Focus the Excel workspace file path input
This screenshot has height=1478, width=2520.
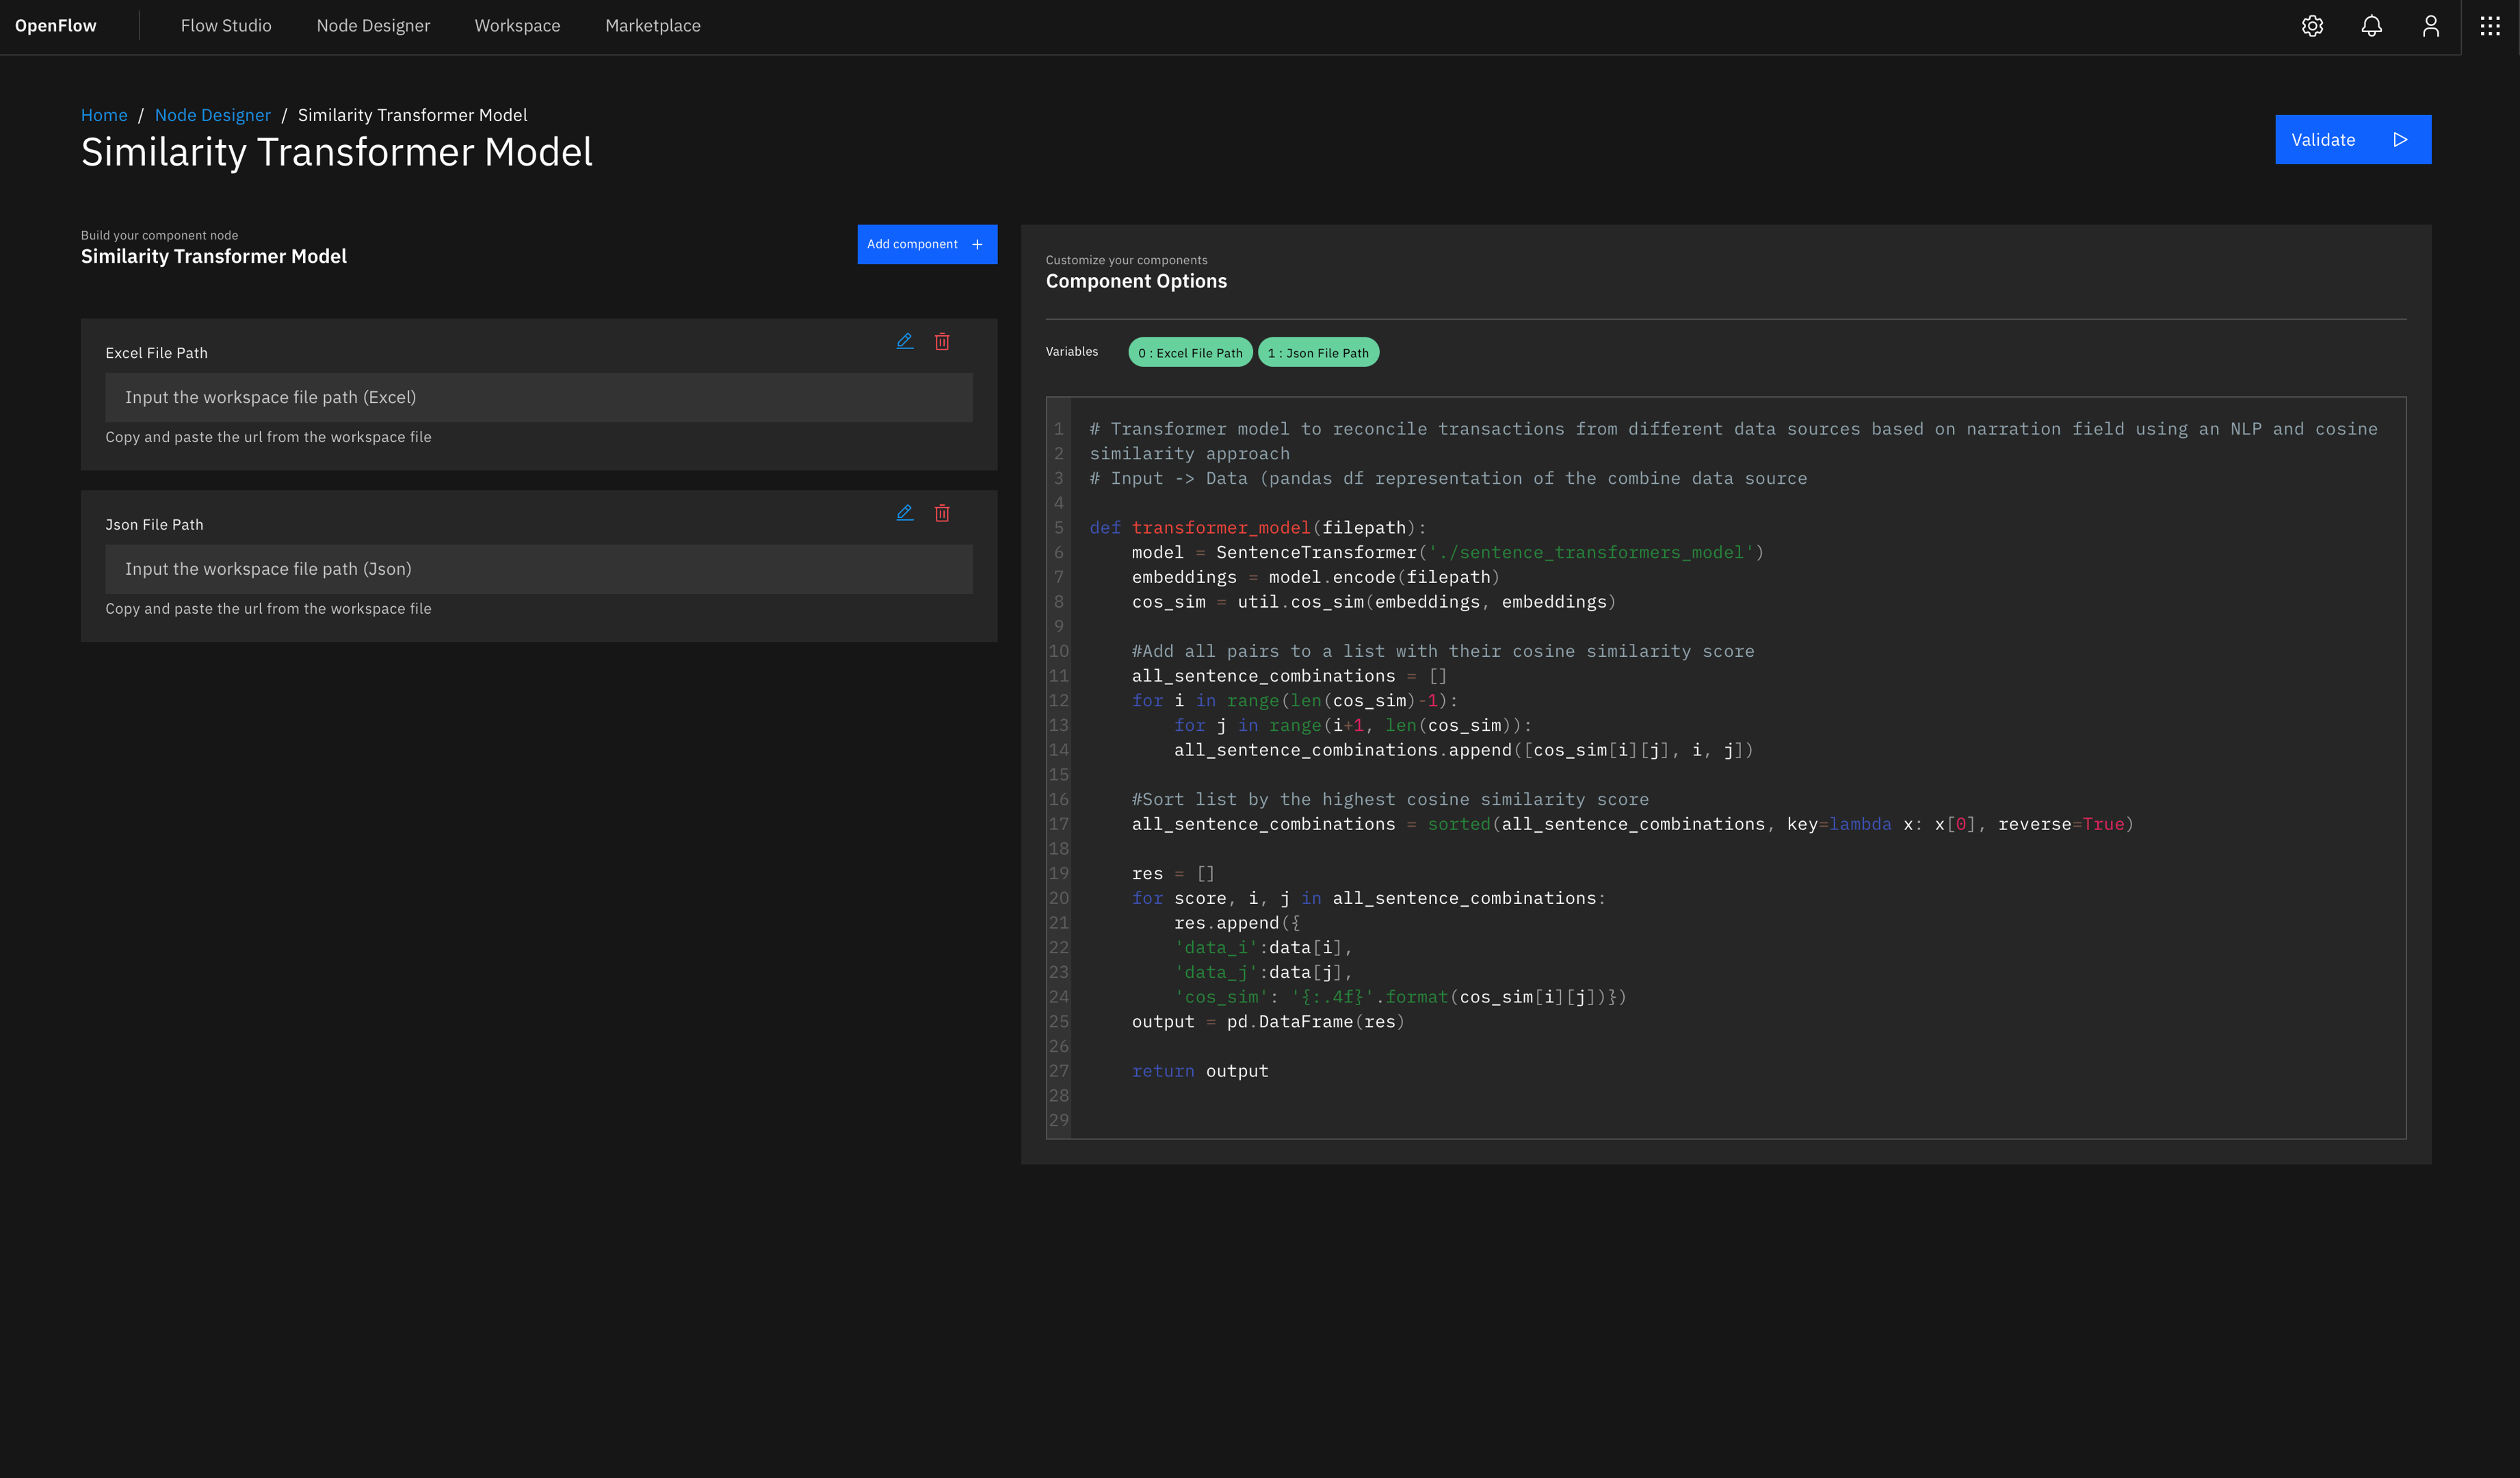[538, 397]
